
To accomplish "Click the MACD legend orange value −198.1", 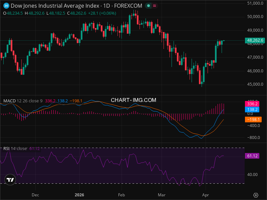I will click(x=76, y=101).
